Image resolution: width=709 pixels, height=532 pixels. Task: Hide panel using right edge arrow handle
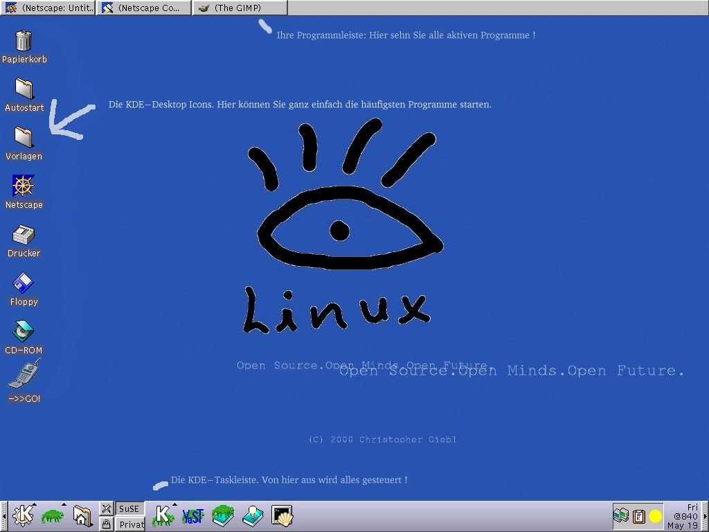[706, 516]
